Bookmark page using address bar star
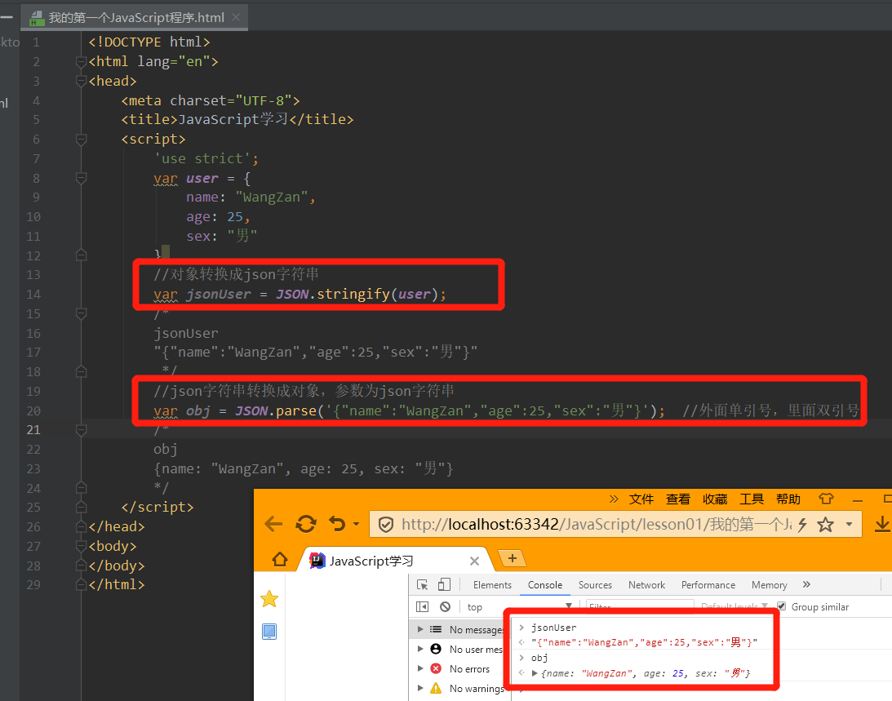This screenshot has width=892, height=701. [x=825, y=524]
